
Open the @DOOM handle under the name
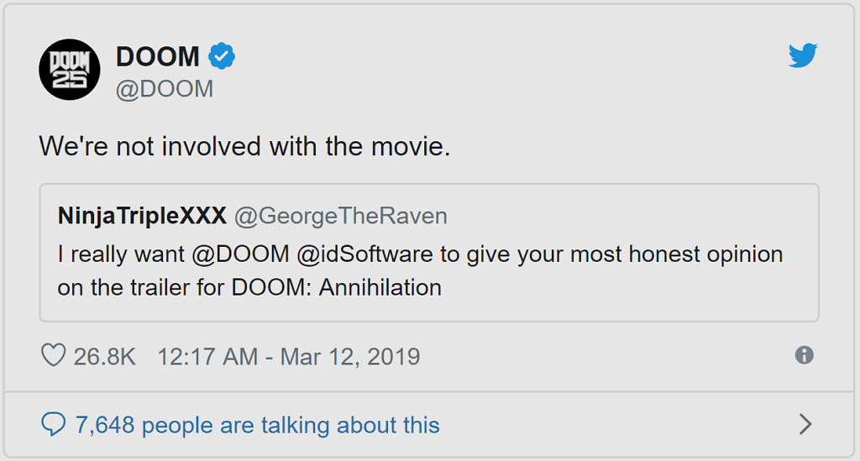(165, 89)
